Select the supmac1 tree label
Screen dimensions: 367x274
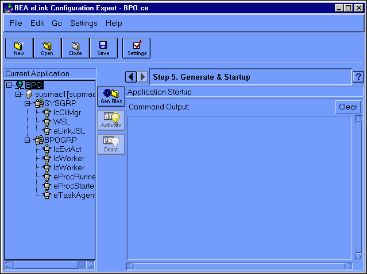65,95
